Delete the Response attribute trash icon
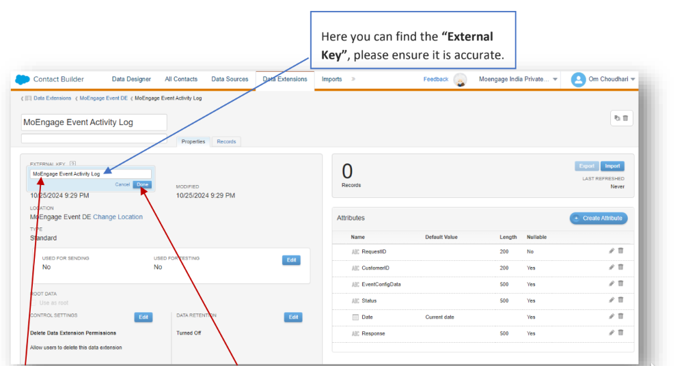This screenshot has height=366, width=686. click(x=621, y=333)
